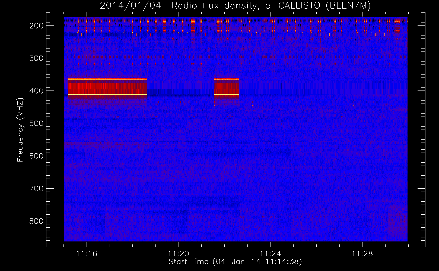
Task: Click the short red burst band after 11:21
Action: tap(227, 88)
